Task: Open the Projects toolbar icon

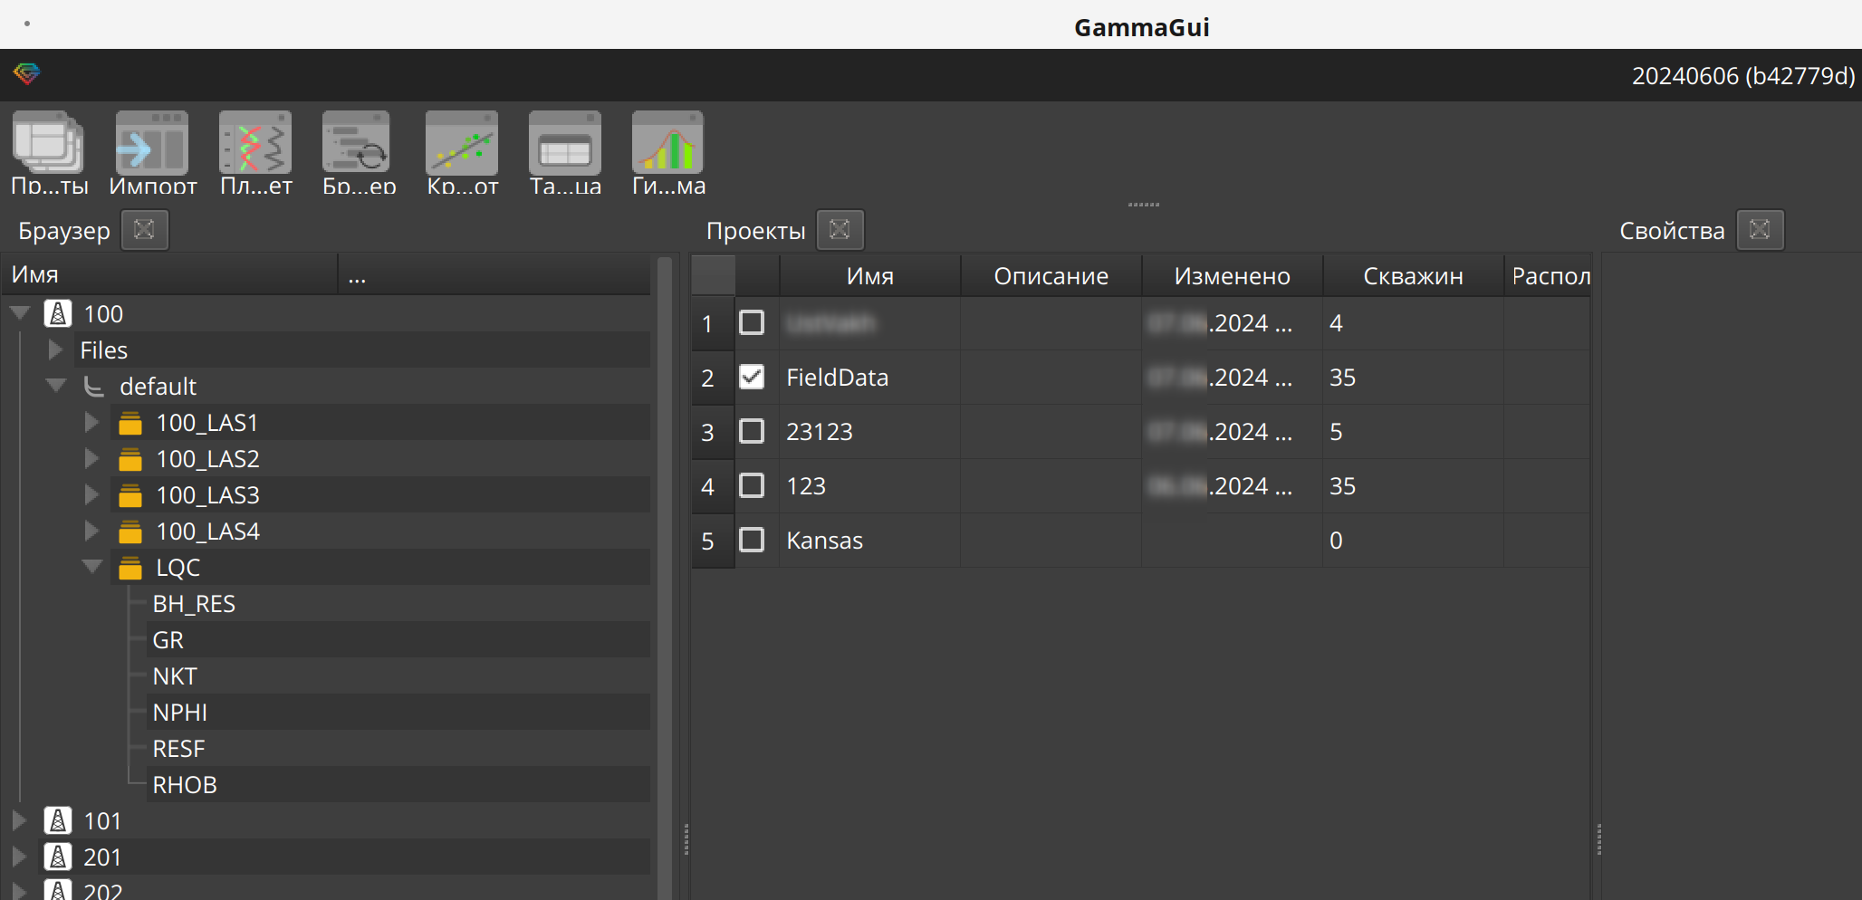Action: tap(48, 145)
